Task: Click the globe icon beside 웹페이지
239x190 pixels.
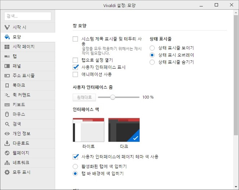Action: [x=7, y=153]
